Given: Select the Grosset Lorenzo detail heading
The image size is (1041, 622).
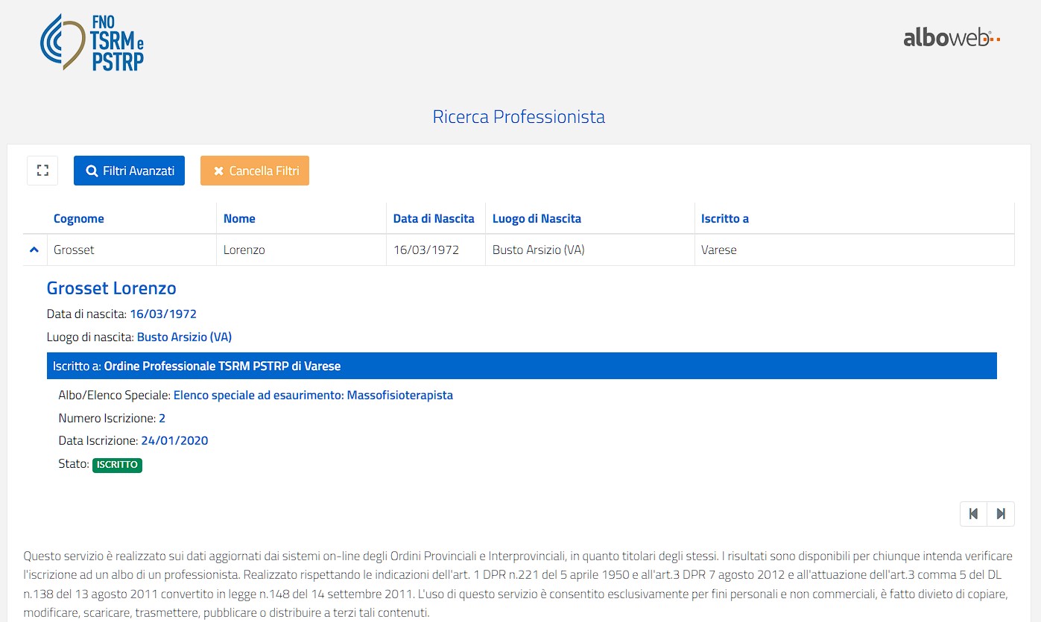Looking at the screenshot, I should click(111, 288).
